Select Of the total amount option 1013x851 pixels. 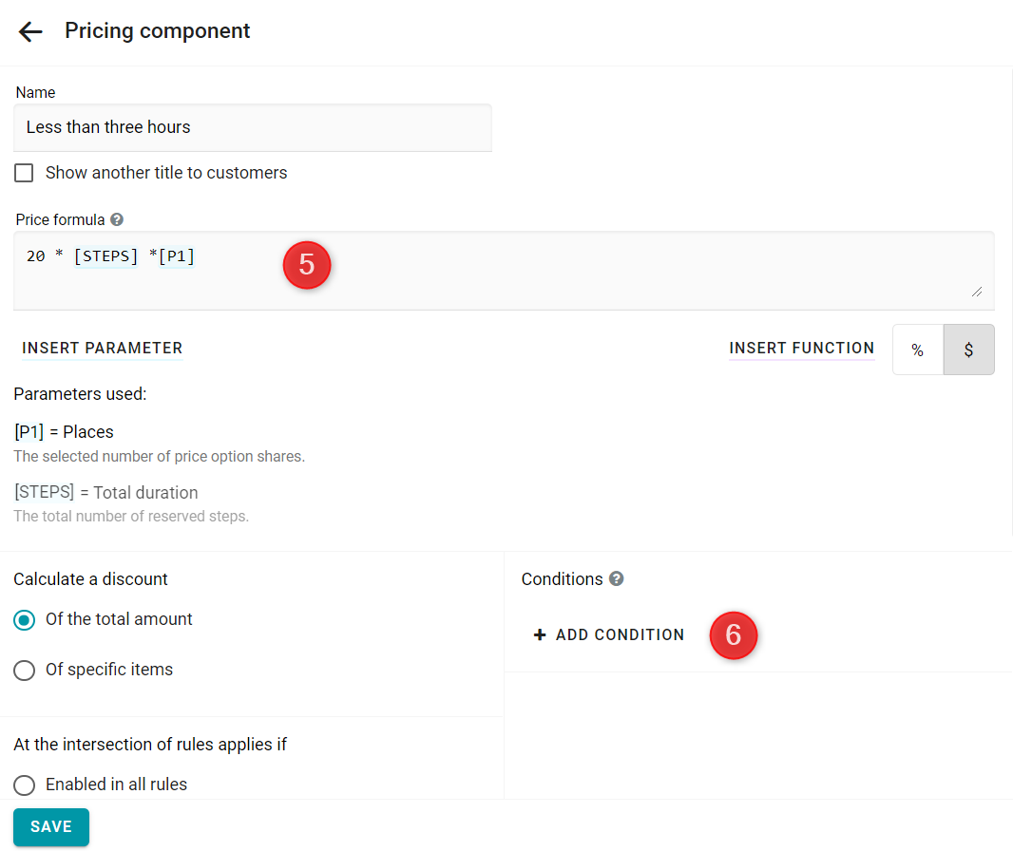pos(25,620)
